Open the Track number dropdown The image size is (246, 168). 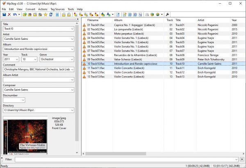(x=35, y=59)
